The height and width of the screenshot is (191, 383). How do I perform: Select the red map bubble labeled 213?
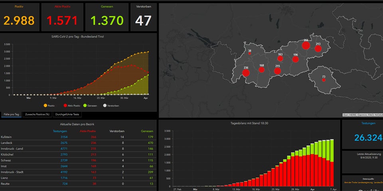(x=318, y=49)
